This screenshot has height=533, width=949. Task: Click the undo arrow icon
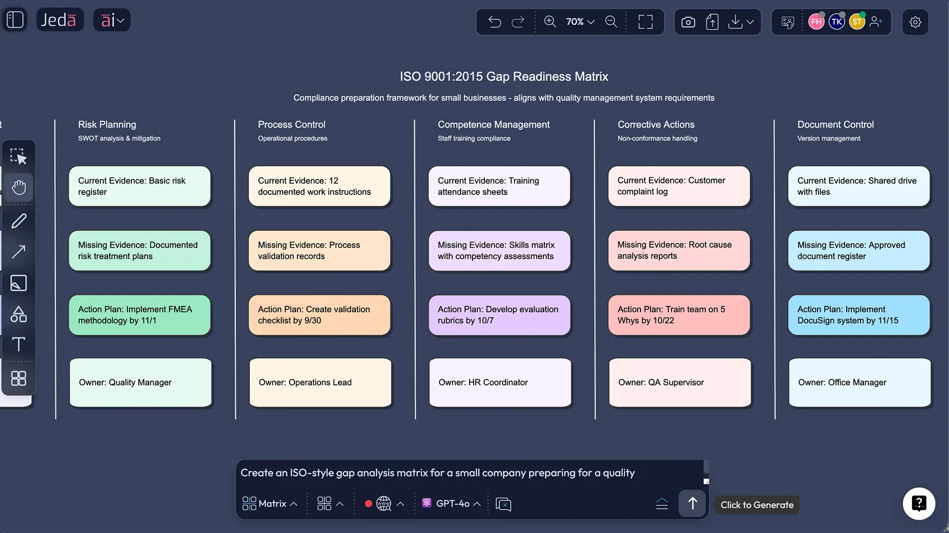coord(495,22)
